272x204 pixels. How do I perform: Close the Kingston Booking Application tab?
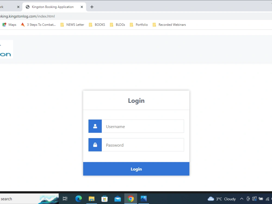(x=82, y=7)
